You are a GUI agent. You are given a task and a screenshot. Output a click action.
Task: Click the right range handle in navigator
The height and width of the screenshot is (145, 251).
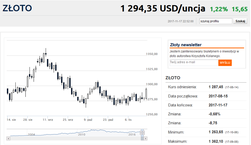[x=144, y=133]
